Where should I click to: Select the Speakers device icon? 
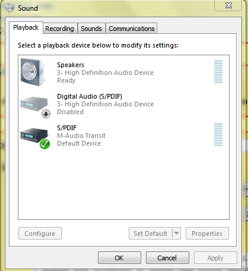[33, 72]
